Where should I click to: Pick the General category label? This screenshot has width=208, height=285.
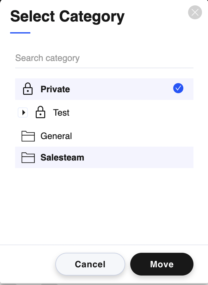(x=56, y=136)
